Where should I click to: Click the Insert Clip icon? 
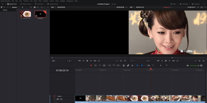109,65
